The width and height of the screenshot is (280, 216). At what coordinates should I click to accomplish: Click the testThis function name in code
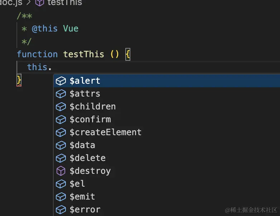[83, 54]
